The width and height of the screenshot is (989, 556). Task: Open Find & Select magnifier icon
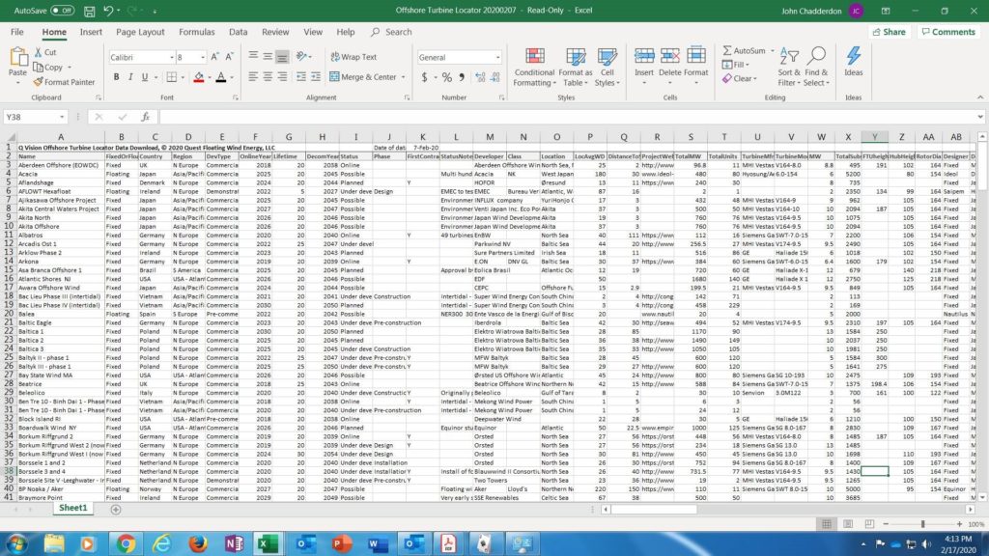(816, 56)
